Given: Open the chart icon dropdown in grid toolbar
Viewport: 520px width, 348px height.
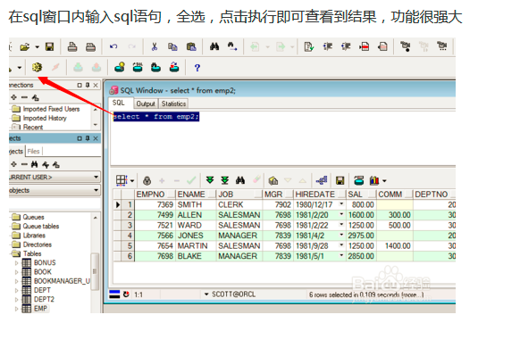Looking at the screenshot, I should 384,181.
